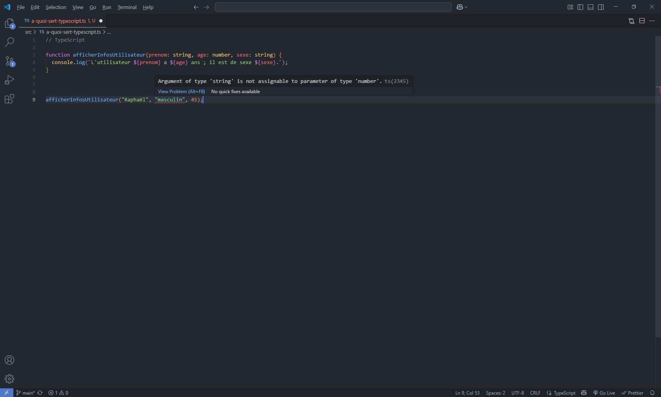Viewport: 661px width, 397px height.
Task: Open the File menu
Action: pyautogui.click(x=20, y=7)
